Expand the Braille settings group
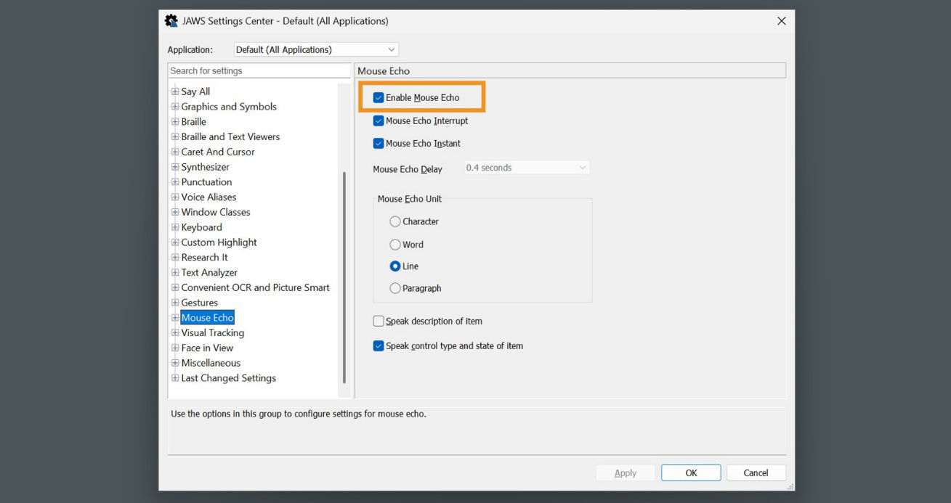The width and height of the screenshot is (951, 503). coord(174,121)
